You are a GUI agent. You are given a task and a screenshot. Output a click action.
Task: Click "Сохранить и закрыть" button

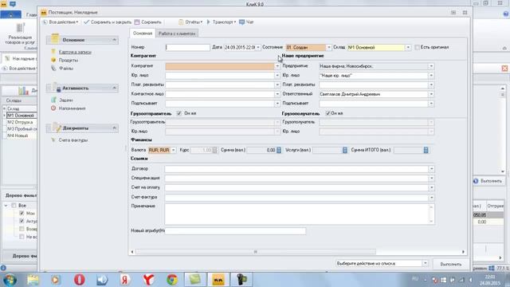pos(108,22)
